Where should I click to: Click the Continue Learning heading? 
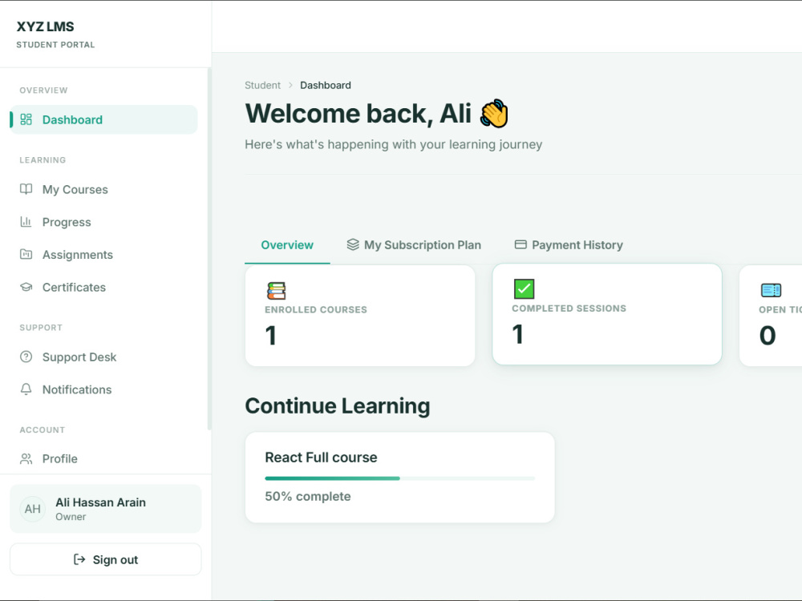[337, 405]
